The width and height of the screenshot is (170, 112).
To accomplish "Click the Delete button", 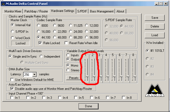I will (x=155, y=26).
